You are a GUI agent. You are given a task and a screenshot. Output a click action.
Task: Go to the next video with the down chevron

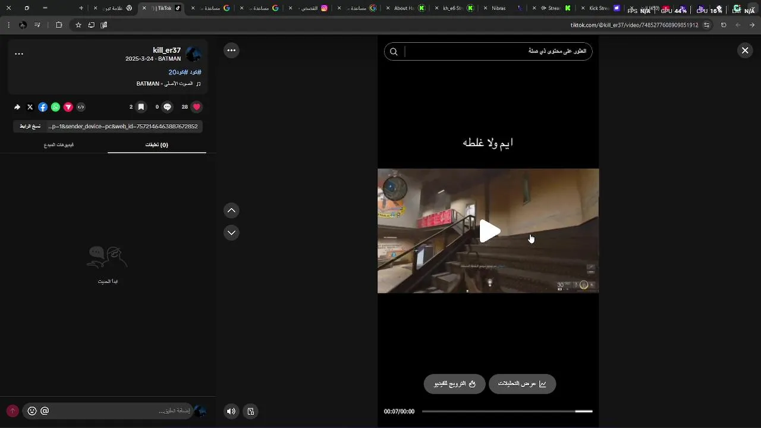232,232
